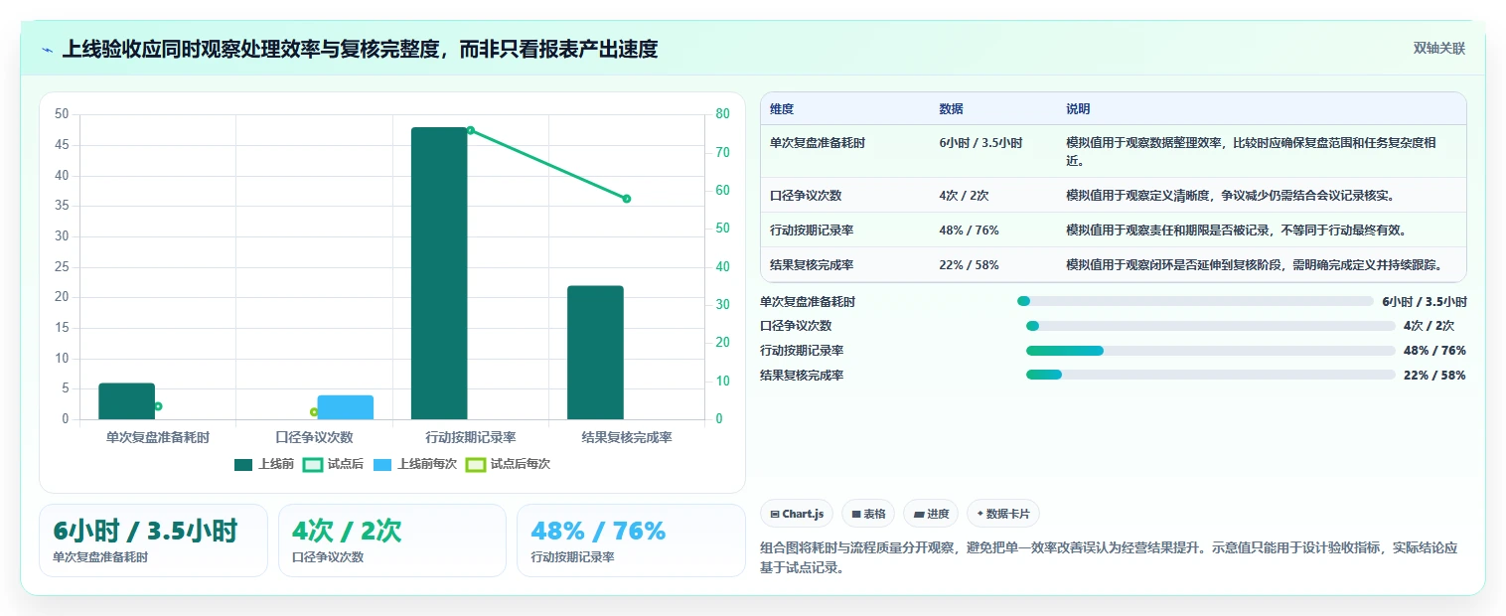Image resolution: width=1506 pixels, height=616 pixels.
Task: Select table cell 48% / 76%
Action: click(969, 231)
